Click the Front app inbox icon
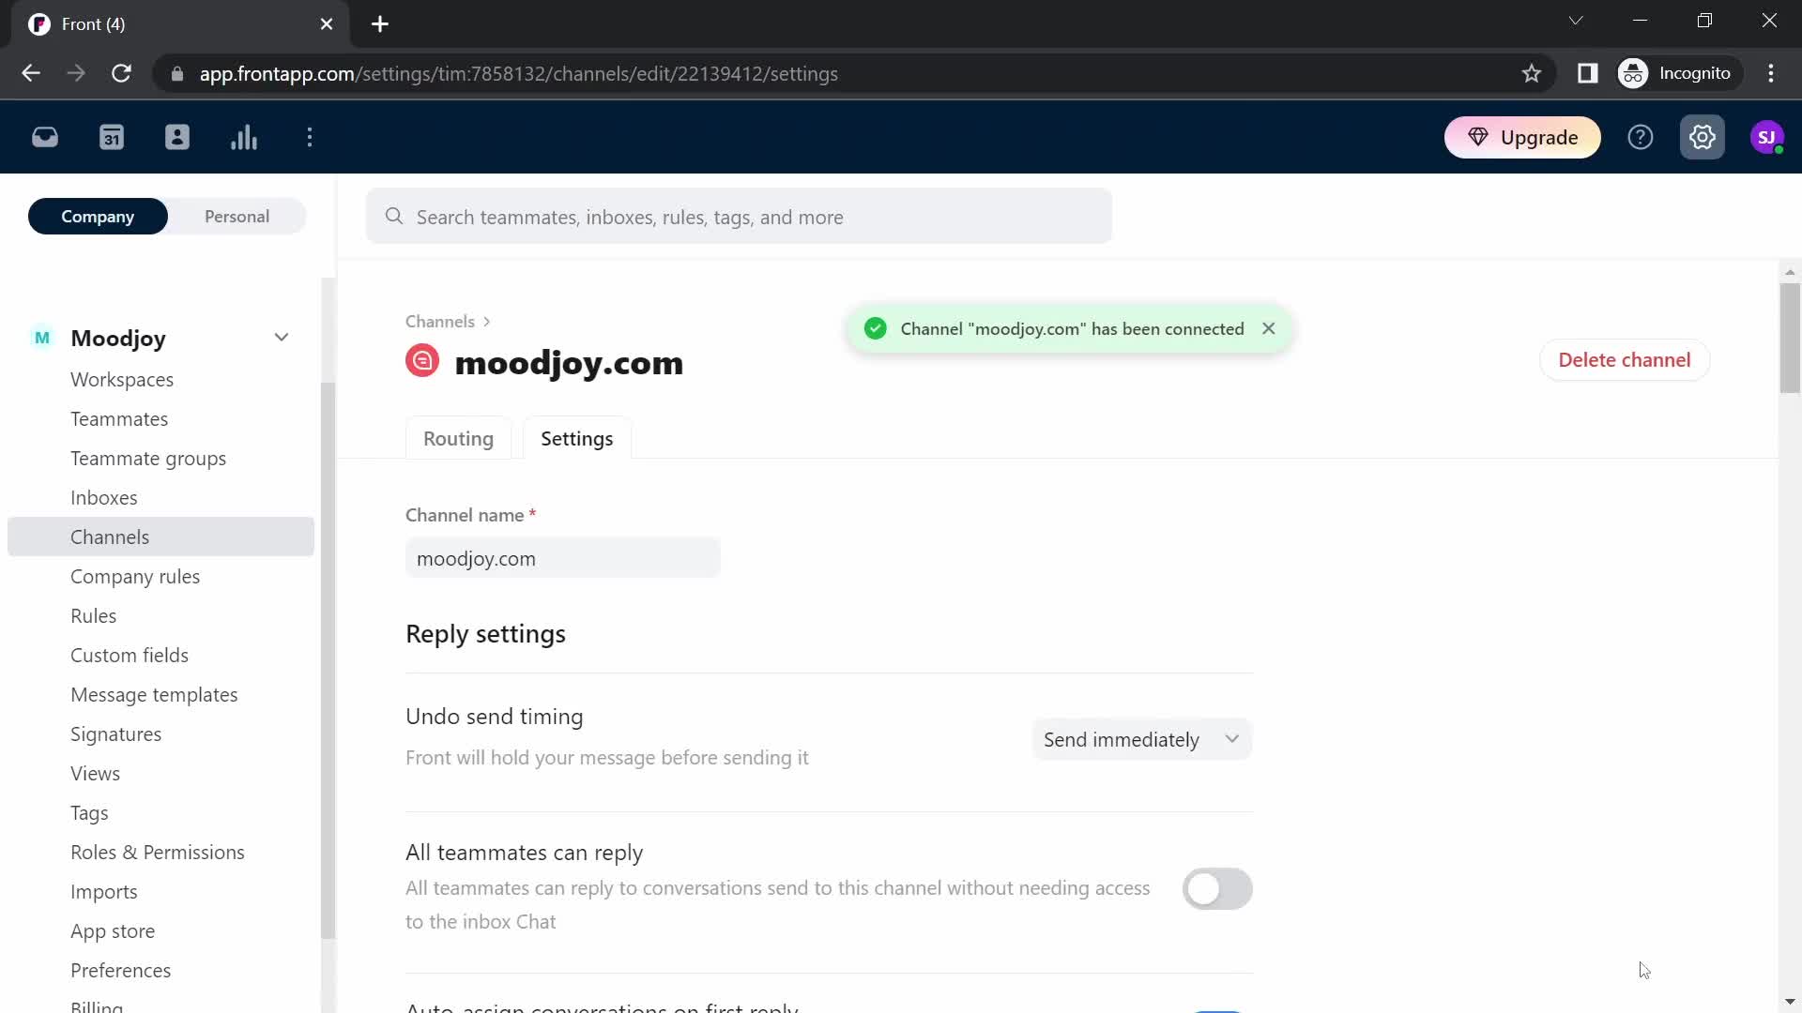1802x1013 pixels. [x=44, y=137]
